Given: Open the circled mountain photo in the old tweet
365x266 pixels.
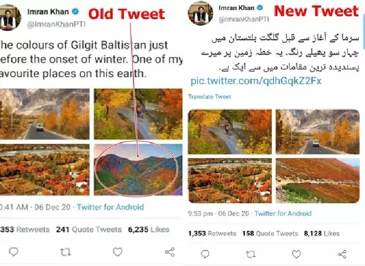Looking at the screenshot, I should (x=138, y=168).
